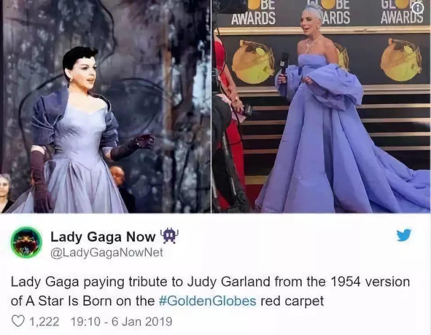Open the Lady Gaga Now display name
Viewport: 431px width, 335px height.
pyautogui.click(x=103, y=237)
